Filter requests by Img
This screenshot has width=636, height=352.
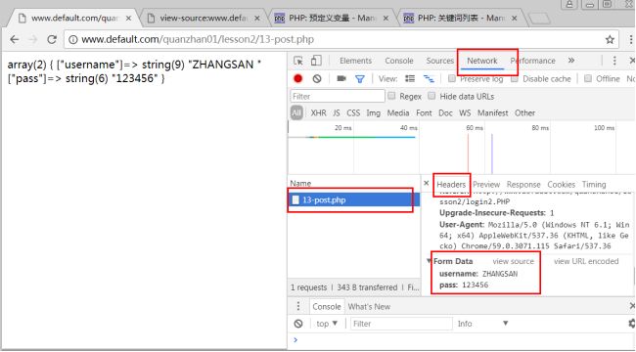tap(373, 112)
